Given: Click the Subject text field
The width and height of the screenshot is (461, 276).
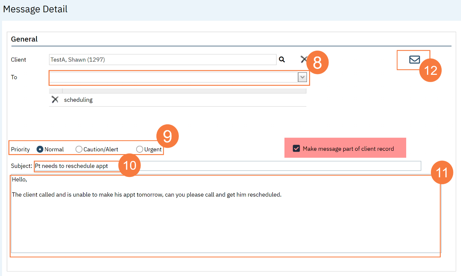Looking at the screenshot, I should pyautogui.click(x=228, y=166).
